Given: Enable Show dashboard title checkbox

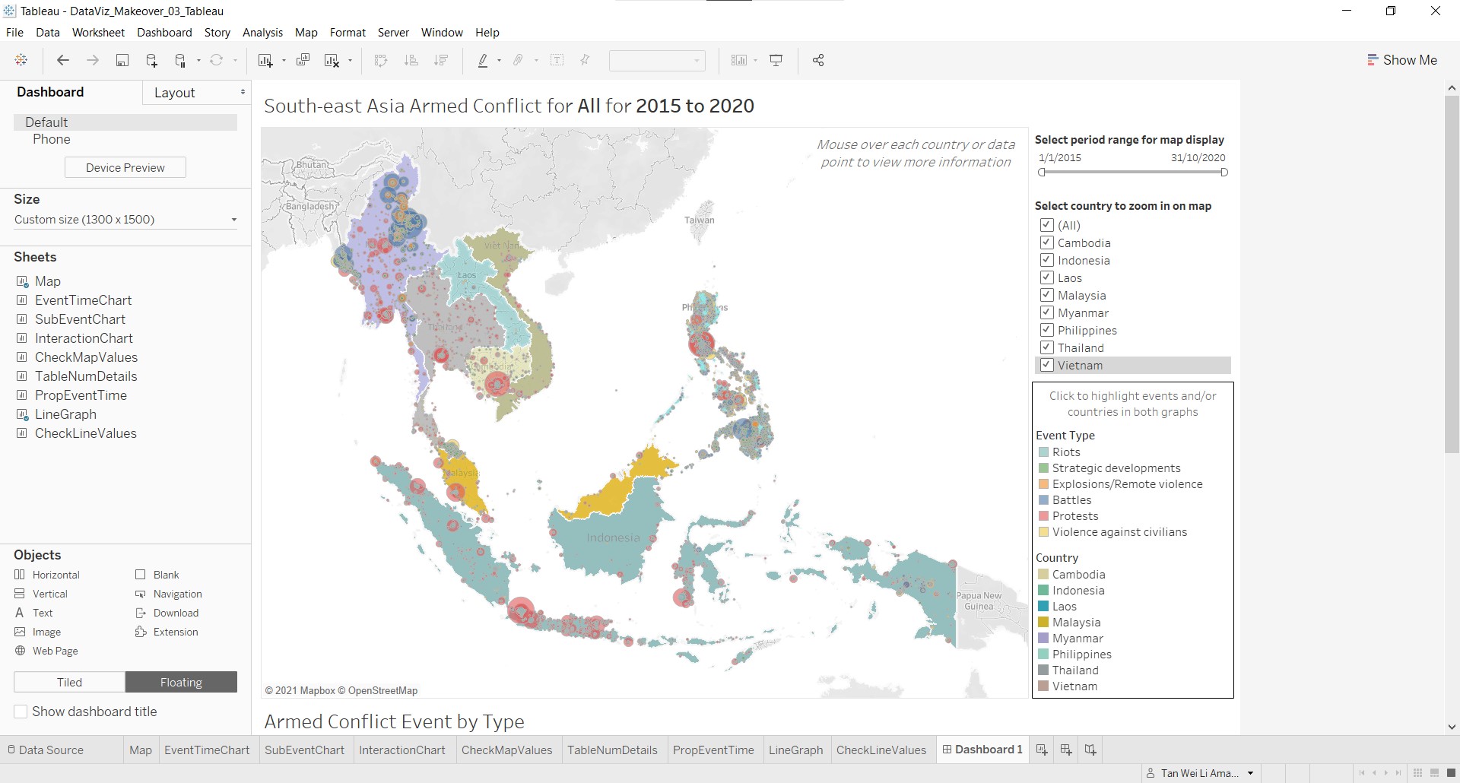Looking at the screenshot, I should [21, 712].
